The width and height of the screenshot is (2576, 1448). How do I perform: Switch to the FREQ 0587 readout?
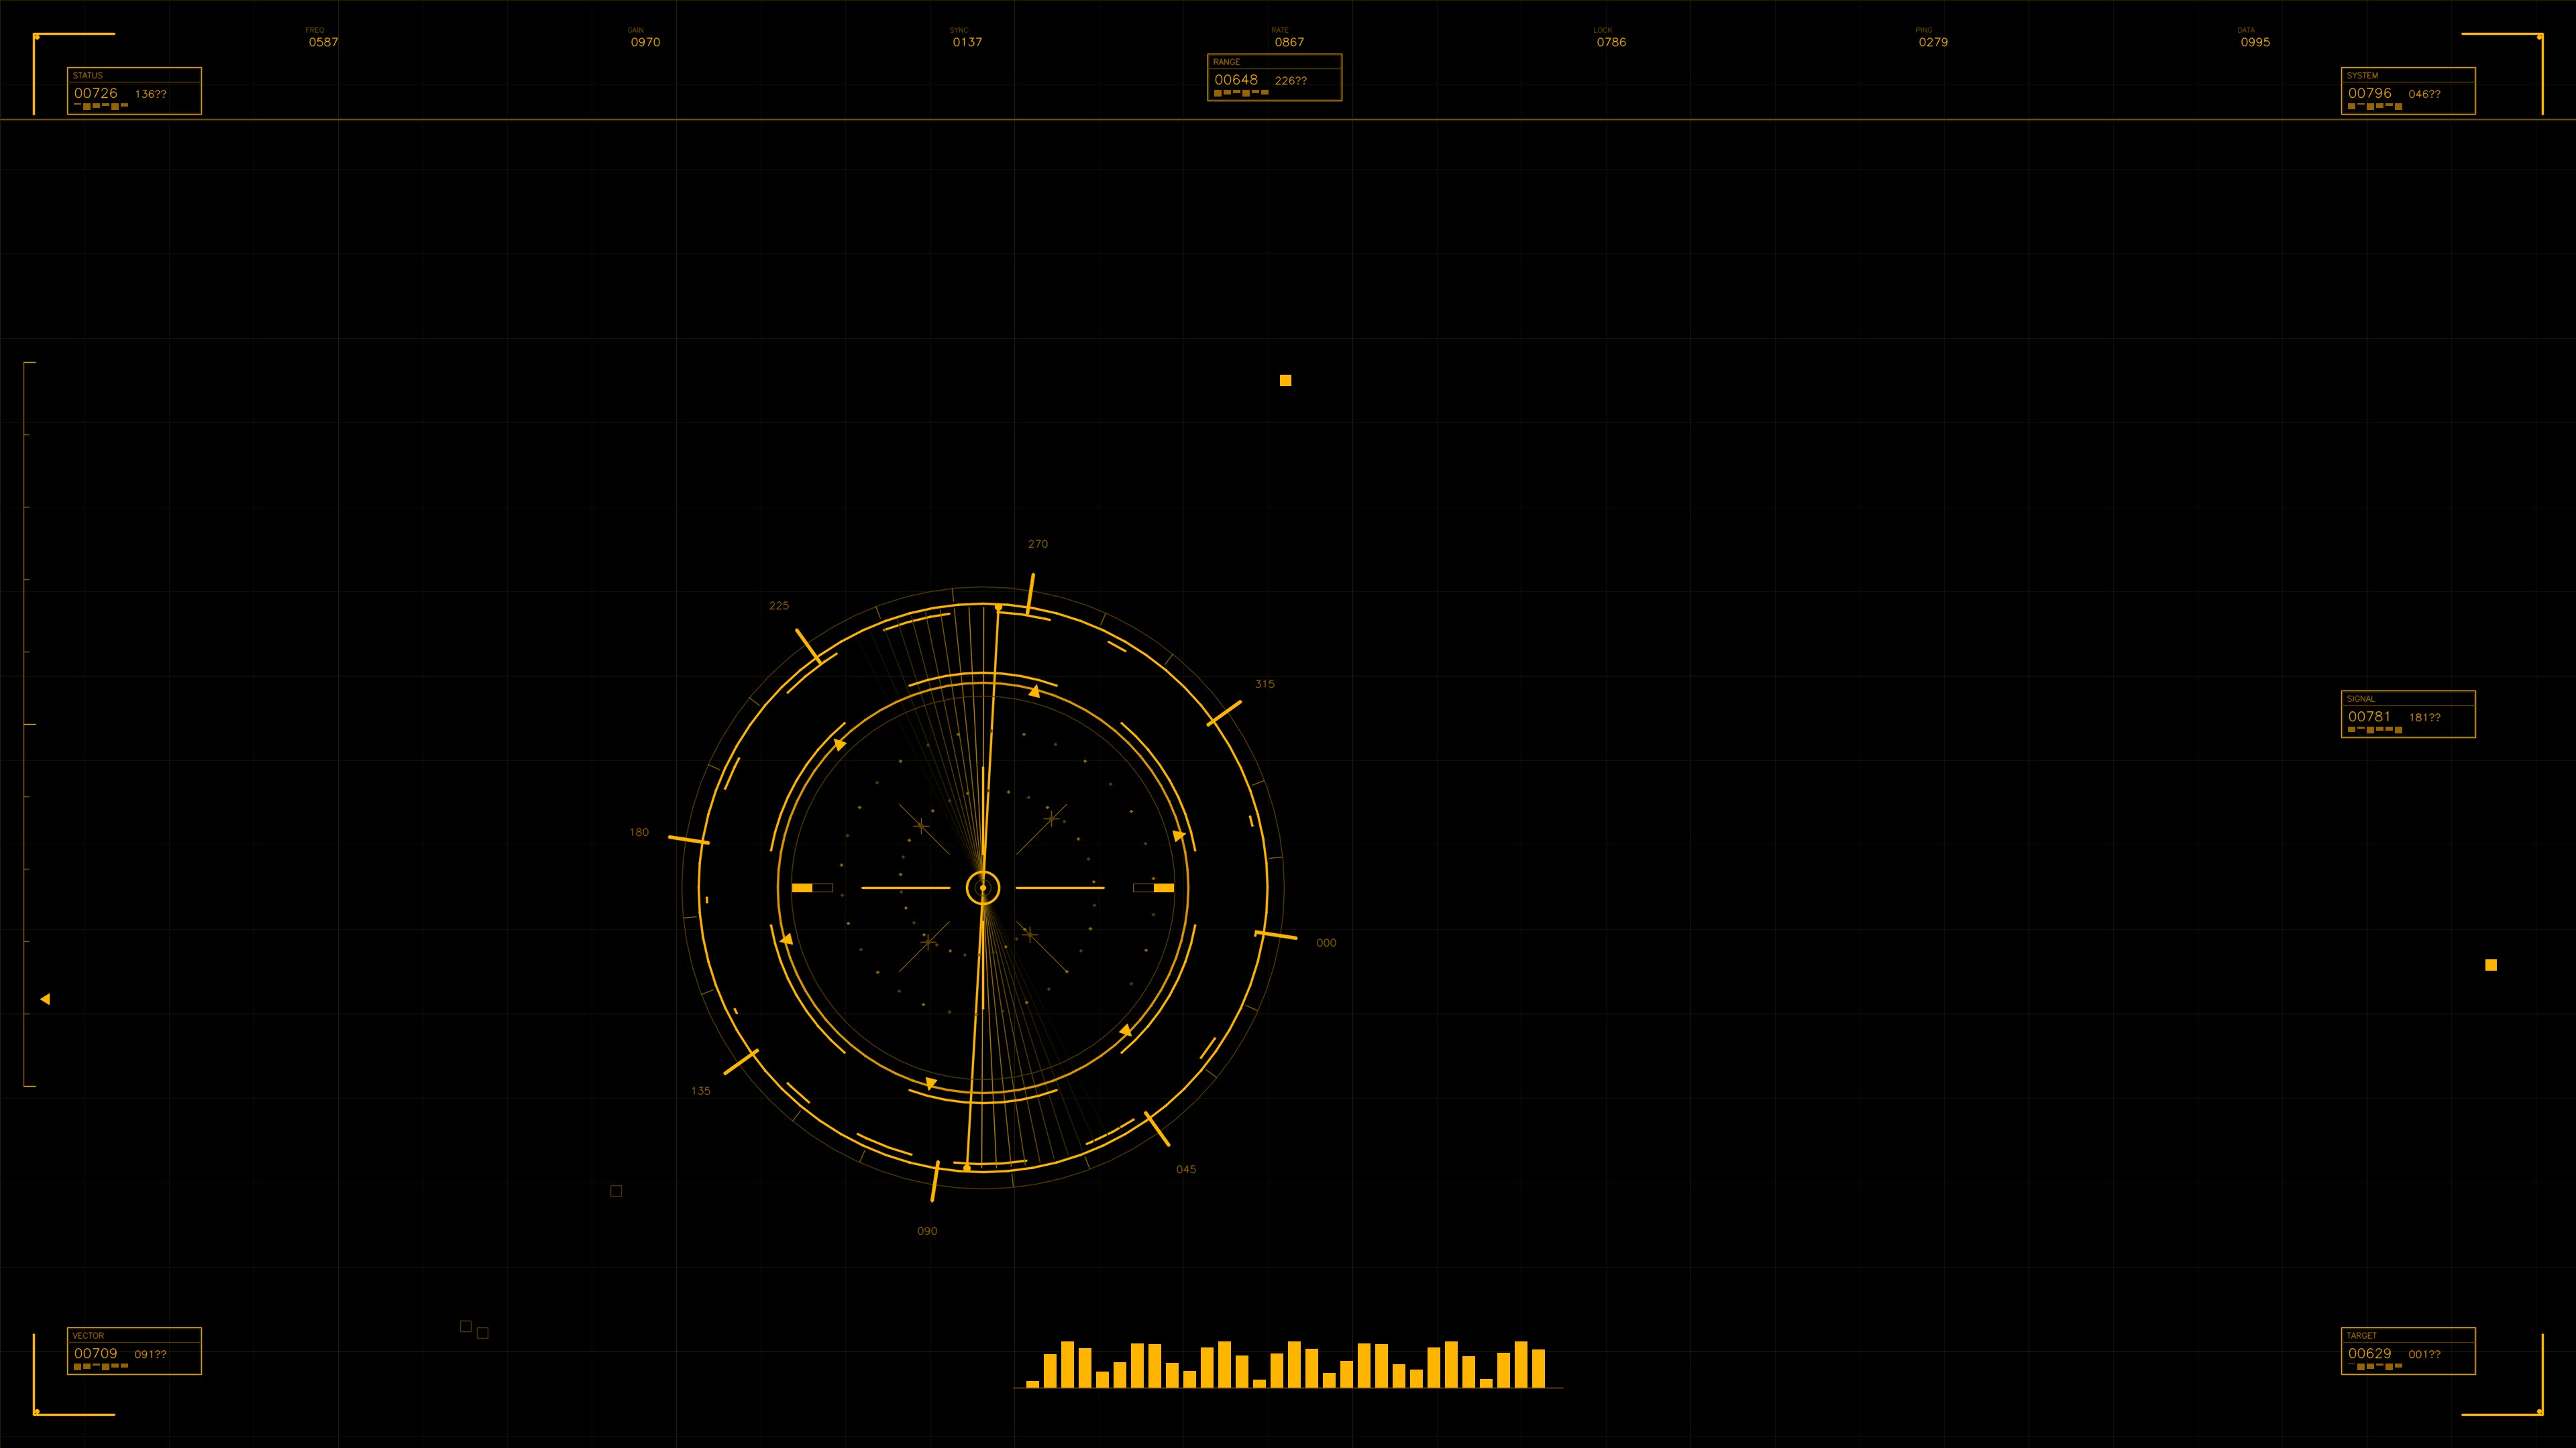[x=322, y=42]
